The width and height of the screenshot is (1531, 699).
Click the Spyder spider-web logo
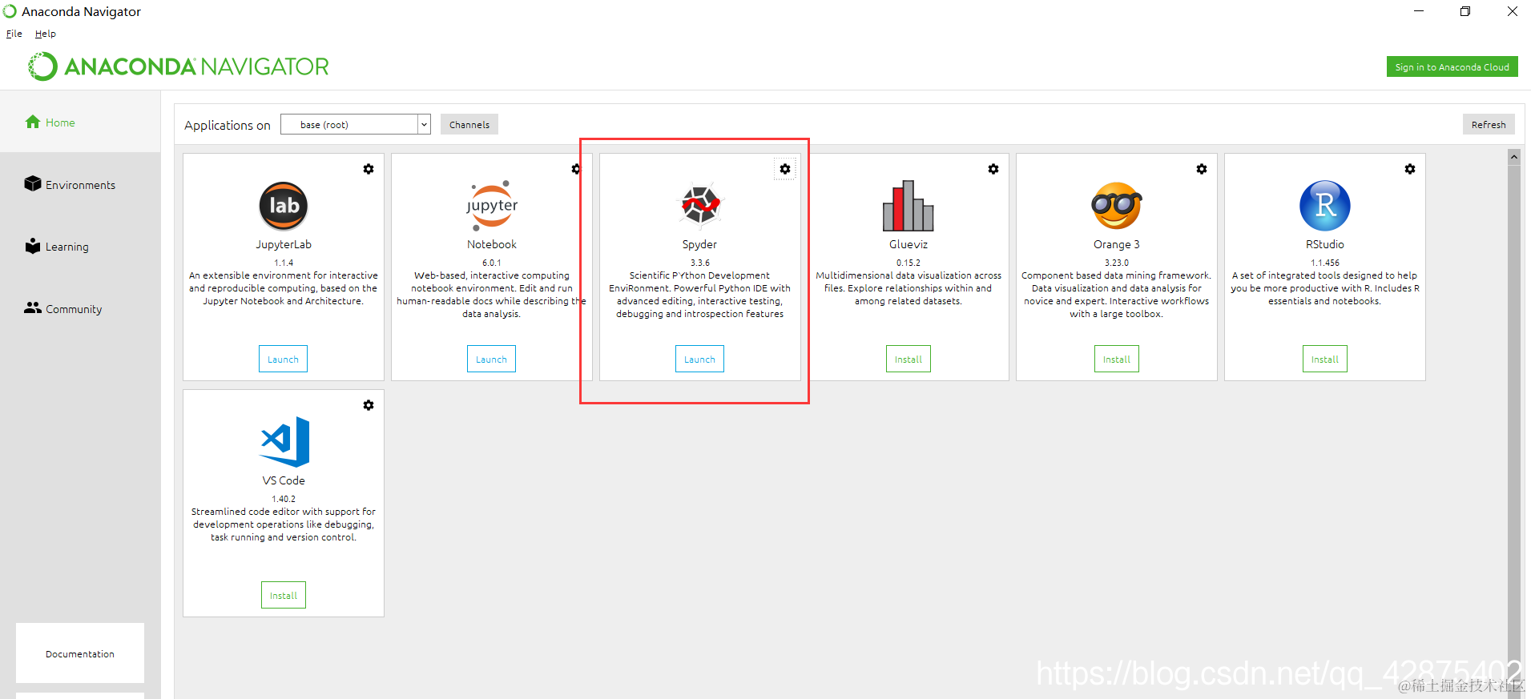point(700,206)
